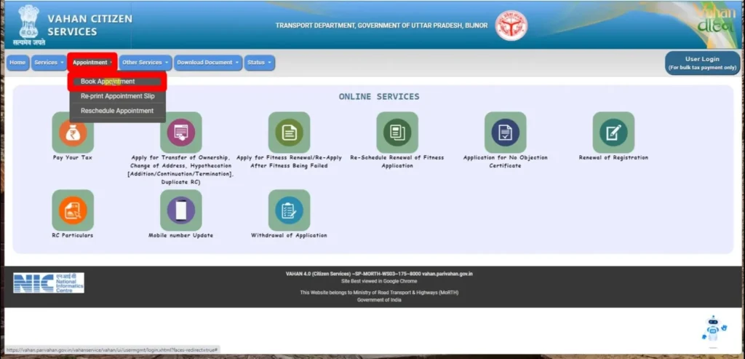The height and width of the screenshot is (359, 745).
Task: Click the No Objection Certificate icon
Action: [505, 133]
